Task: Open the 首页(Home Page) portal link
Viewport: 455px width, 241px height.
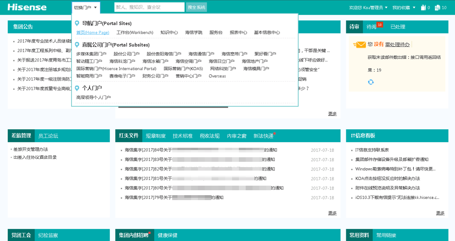Action: 93,33
